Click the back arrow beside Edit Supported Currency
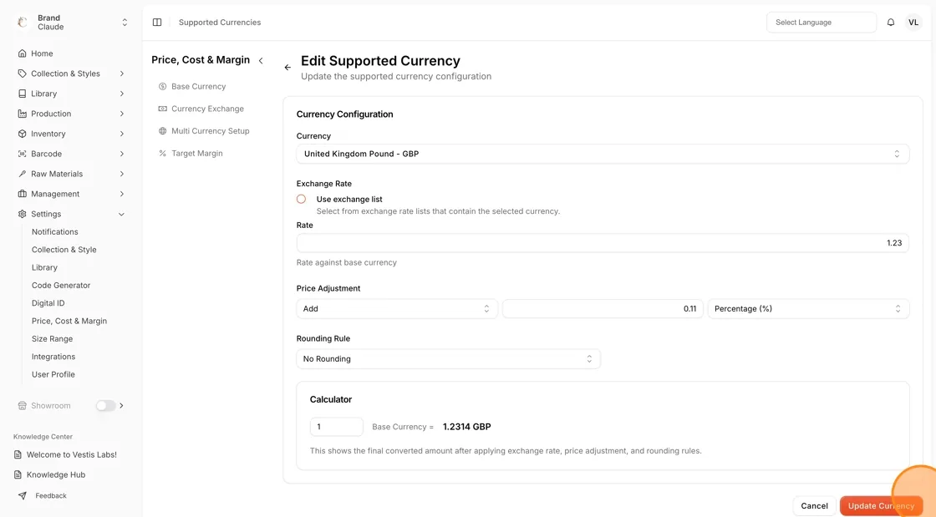 coord(287,68)
